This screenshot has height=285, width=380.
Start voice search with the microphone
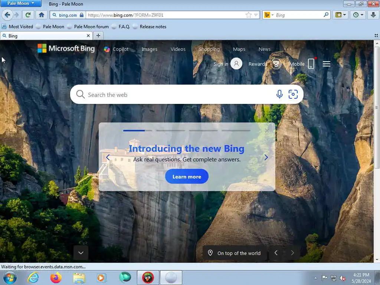pos(279,94)
